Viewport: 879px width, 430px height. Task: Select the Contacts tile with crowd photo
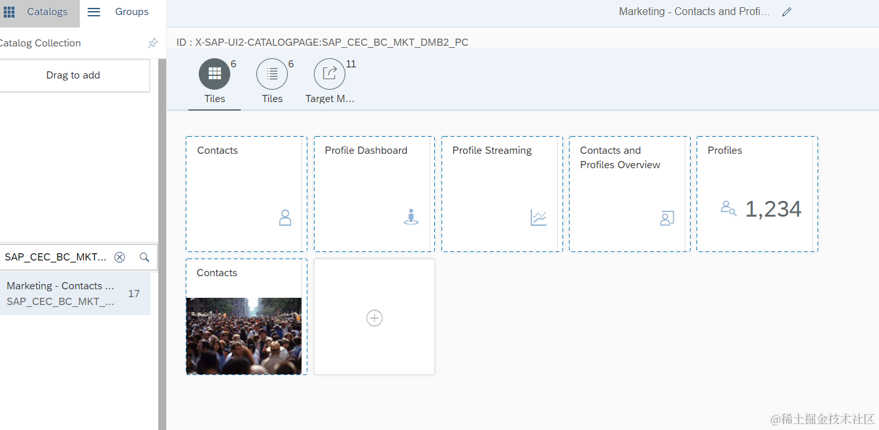pyautogui.click(x=246, y=317)
